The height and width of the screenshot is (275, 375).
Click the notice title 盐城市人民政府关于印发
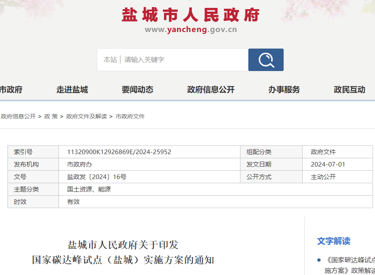point(123,245)
